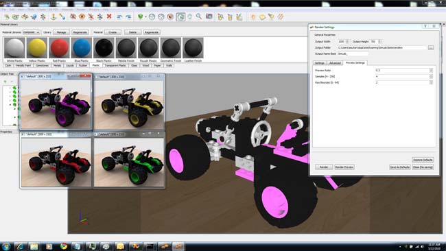Screen dimensions: 446x251
Task: Click the Restore Defaults button
Action: click(423, 160)
